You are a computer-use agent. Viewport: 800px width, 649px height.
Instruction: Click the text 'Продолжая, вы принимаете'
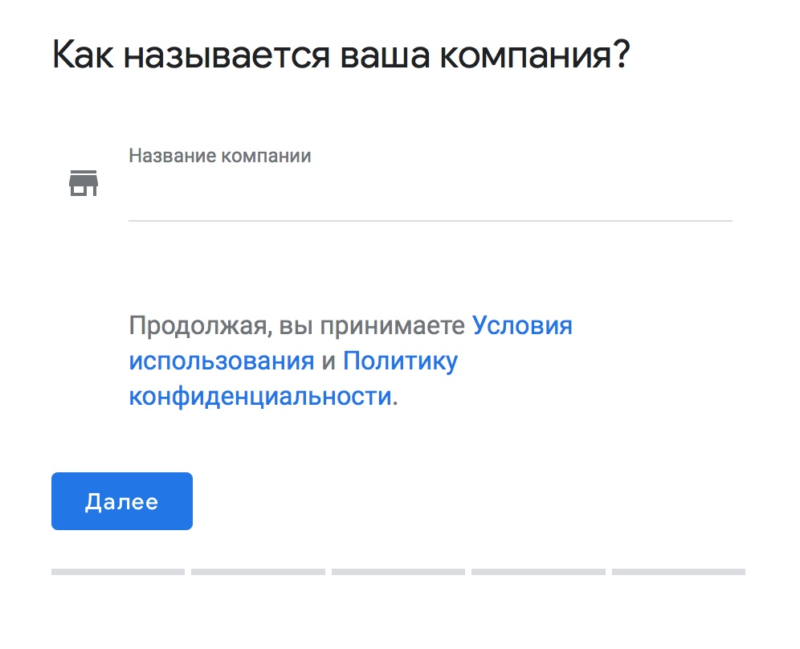pos(297,326)
